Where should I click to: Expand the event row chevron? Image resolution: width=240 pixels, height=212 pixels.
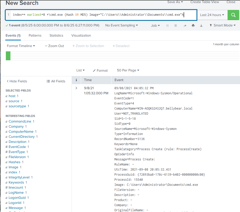point(76,88)
